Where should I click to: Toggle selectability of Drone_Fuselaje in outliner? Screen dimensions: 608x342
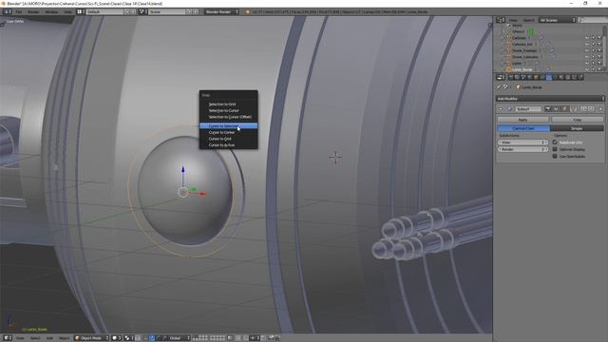[x=593, y=50]
